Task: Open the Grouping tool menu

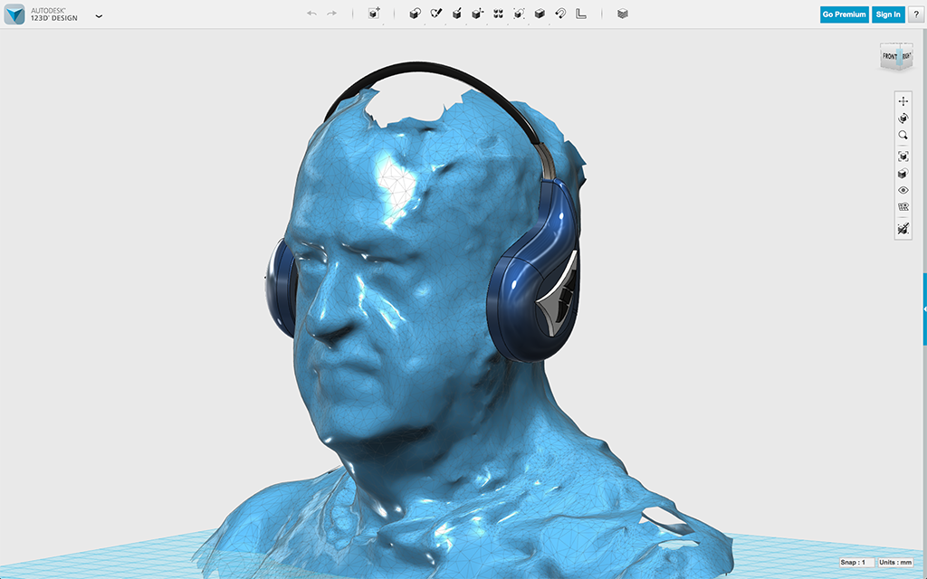Action: click(x=519, y=14)
